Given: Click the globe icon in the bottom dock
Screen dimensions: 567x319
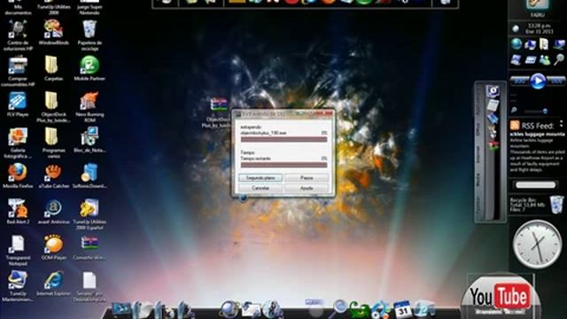Looking at the screenshot, I should click(229, 309).
